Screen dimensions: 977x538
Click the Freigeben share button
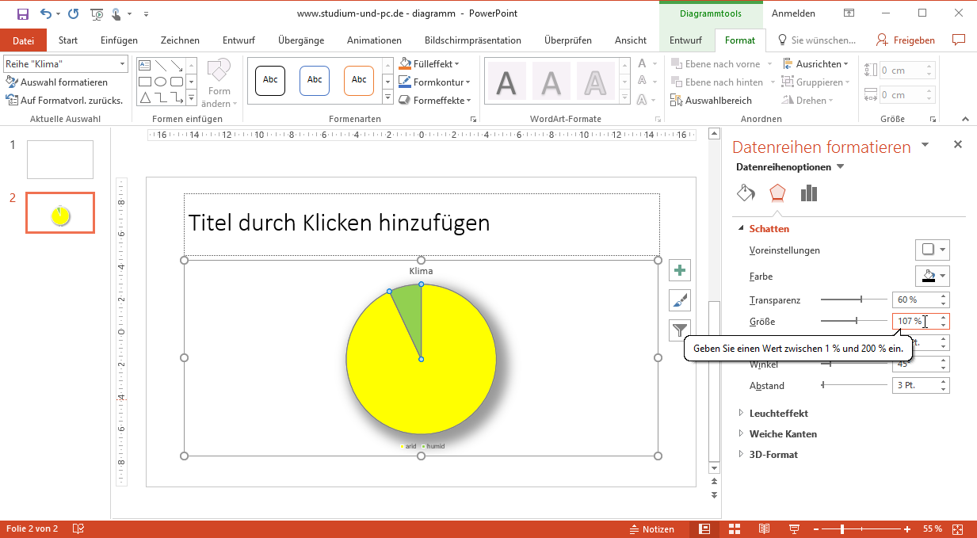tap(906, 40)
